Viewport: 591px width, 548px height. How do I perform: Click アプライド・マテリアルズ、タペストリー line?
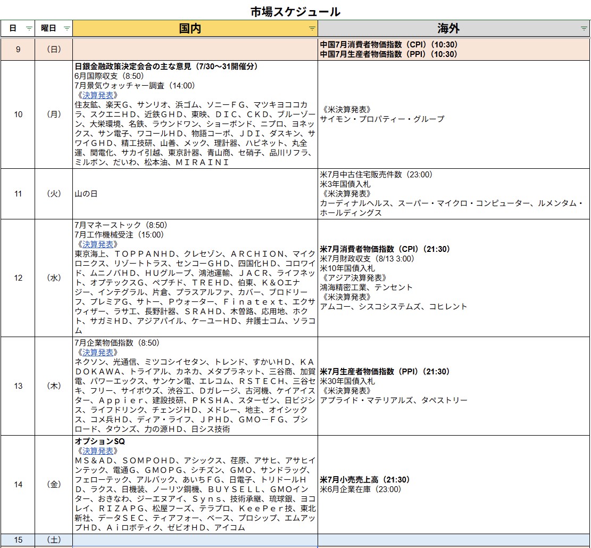(x=394, y=400)
